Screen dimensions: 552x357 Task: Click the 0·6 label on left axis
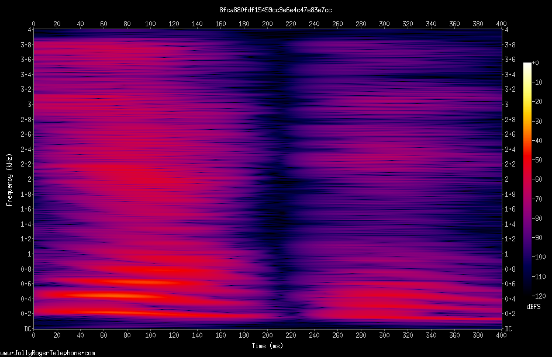[x=26, y=284]
